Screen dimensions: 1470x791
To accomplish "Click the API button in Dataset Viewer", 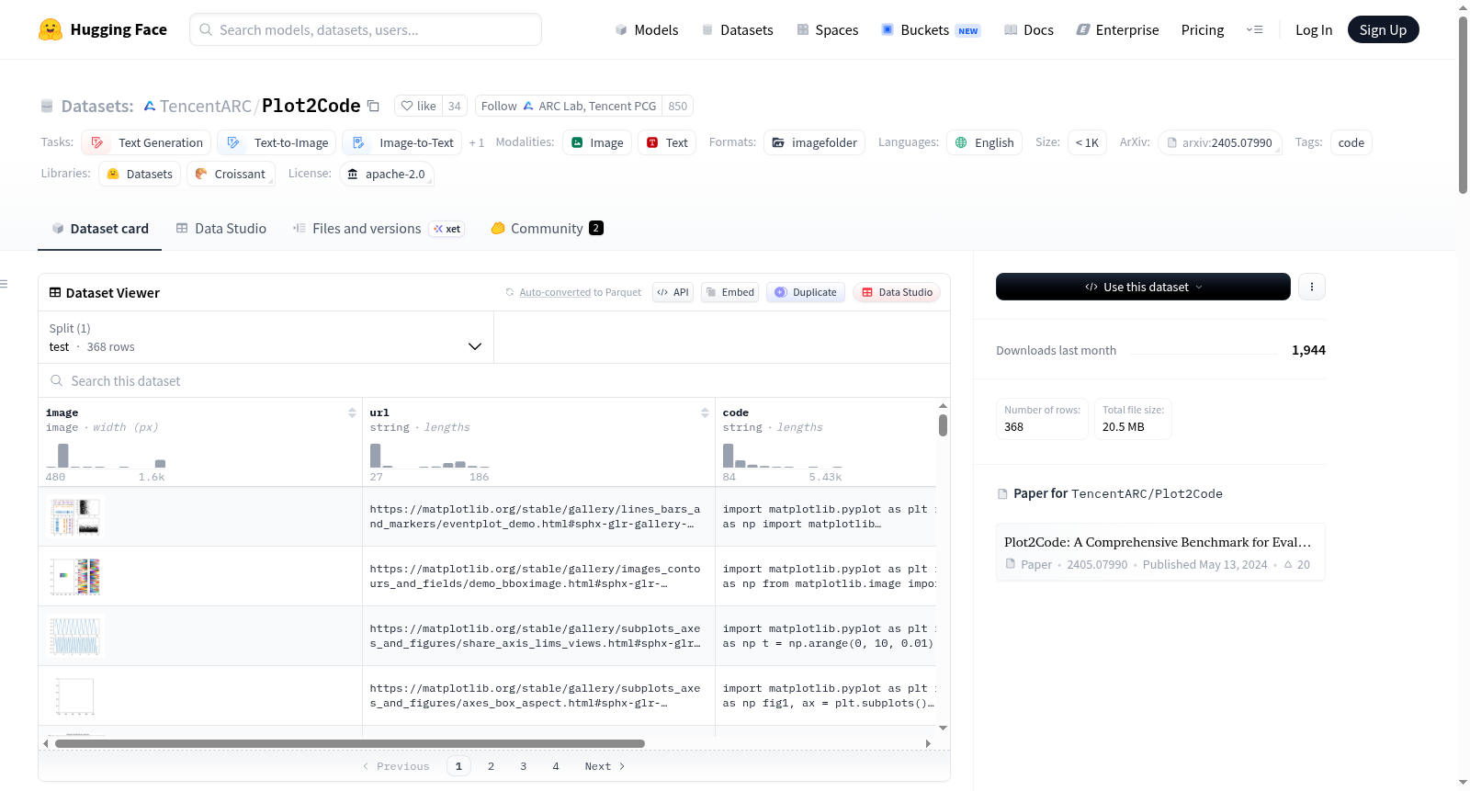I will [x=673, y=292].
